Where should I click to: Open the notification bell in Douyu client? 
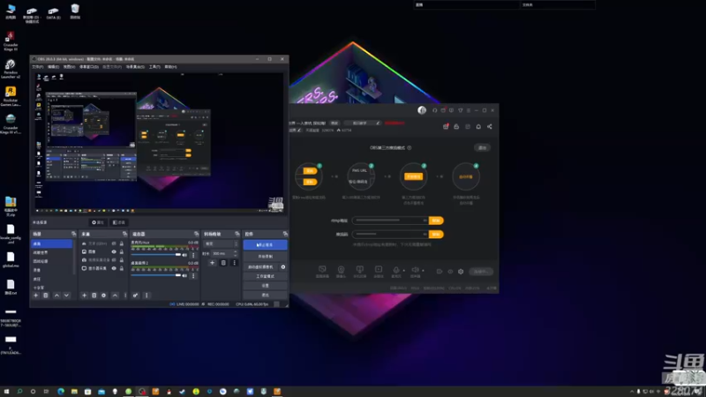(x=478, y=126)
